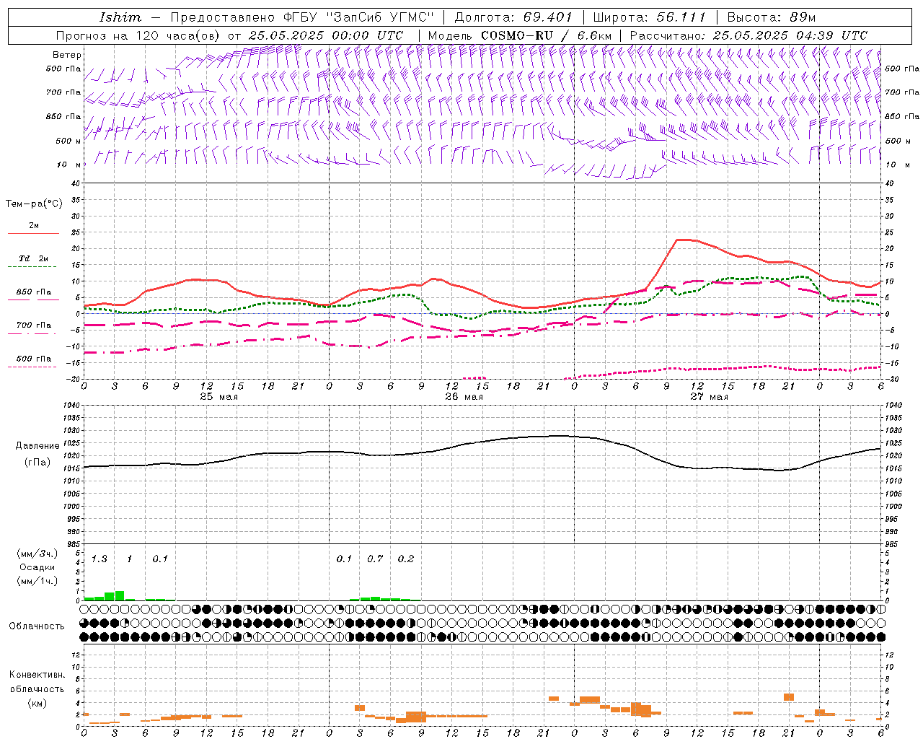Click the 700 гПа temperature legend entry

click(x=34, y=325)
